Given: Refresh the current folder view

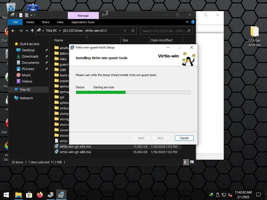Looking at the screenshot, I should tap(133, 31).
